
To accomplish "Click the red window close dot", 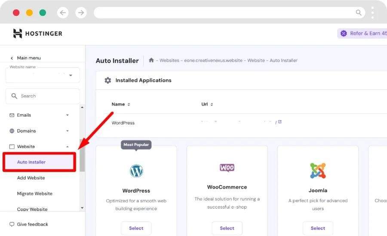I will pos(16,12).
